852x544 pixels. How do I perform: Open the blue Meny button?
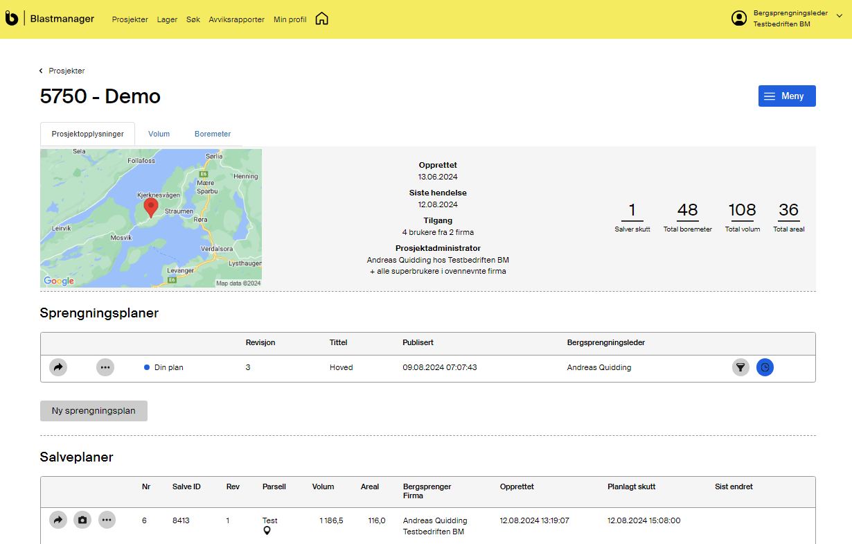click(x=787, y=96)
